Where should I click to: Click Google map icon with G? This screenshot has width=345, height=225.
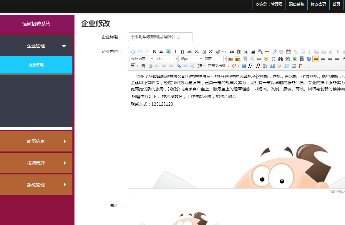295,59
